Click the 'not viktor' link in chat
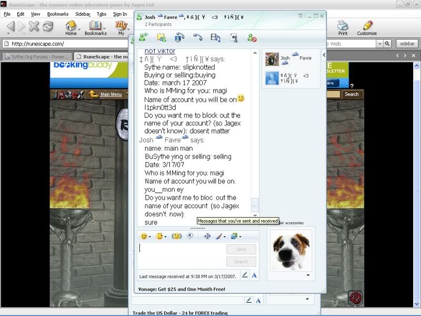Screen dimensions: 421x316 (x=160, y=51)
